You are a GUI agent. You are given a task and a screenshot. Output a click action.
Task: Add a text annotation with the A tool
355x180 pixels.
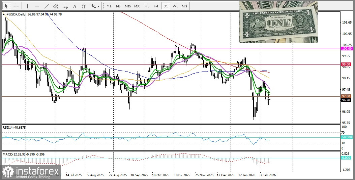tap(75, 6)
